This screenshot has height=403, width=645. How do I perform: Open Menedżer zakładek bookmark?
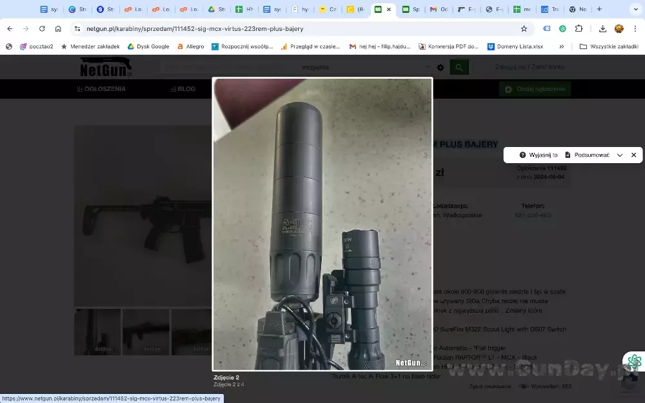pos(90,46)
